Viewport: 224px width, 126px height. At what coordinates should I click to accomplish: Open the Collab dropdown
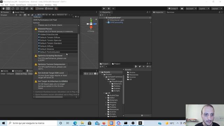pyautogui.click(x=173, y=8)
